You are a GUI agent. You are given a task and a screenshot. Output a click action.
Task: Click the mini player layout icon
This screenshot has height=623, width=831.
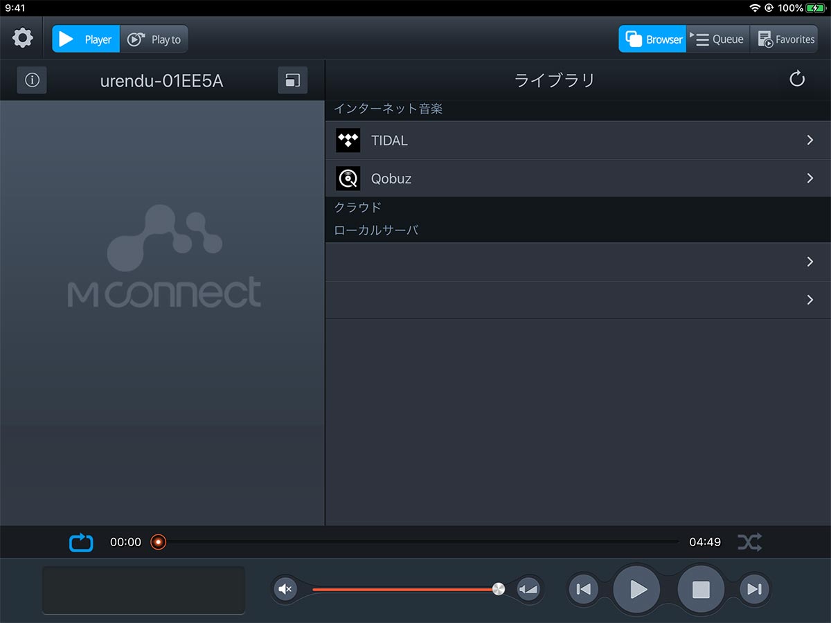tap(292, 80)
